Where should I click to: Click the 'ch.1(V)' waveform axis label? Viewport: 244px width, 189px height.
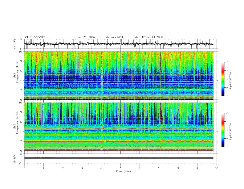pos(15,44)
